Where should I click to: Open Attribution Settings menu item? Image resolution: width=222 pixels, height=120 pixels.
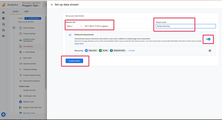click(x=30, y=69)
